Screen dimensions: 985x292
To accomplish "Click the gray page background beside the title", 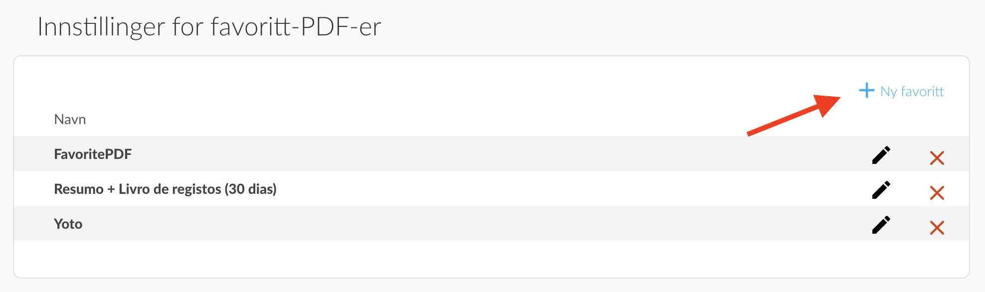I will pos(673,27).
